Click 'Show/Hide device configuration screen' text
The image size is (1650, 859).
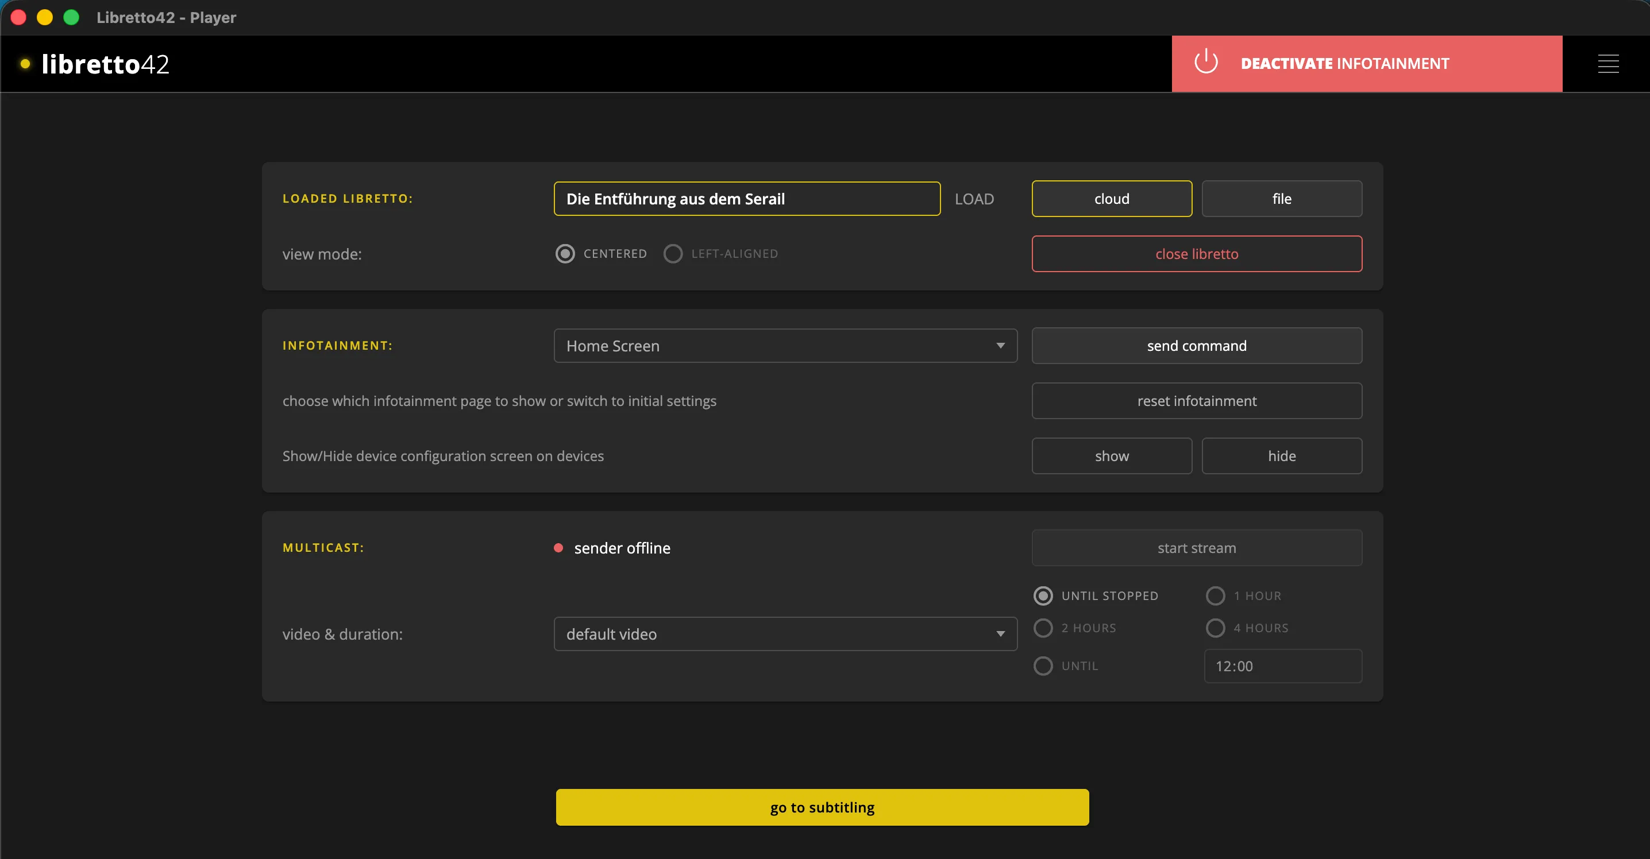coord(444,456)
